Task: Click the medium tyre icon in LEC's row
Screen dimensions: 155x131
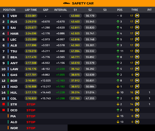Action: [x=137, y=39]
